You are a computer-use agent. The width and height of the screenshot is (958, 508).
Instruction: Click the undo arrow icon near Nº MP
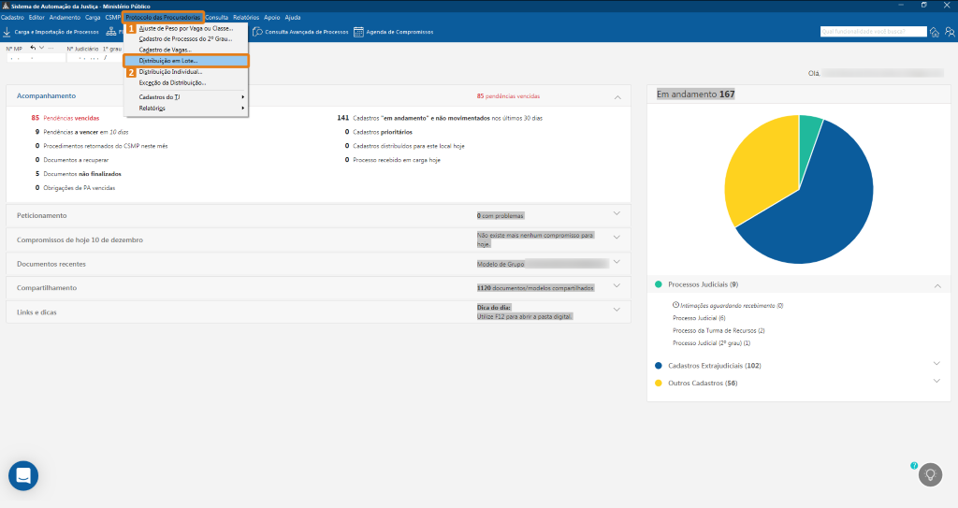coord(34,48)
